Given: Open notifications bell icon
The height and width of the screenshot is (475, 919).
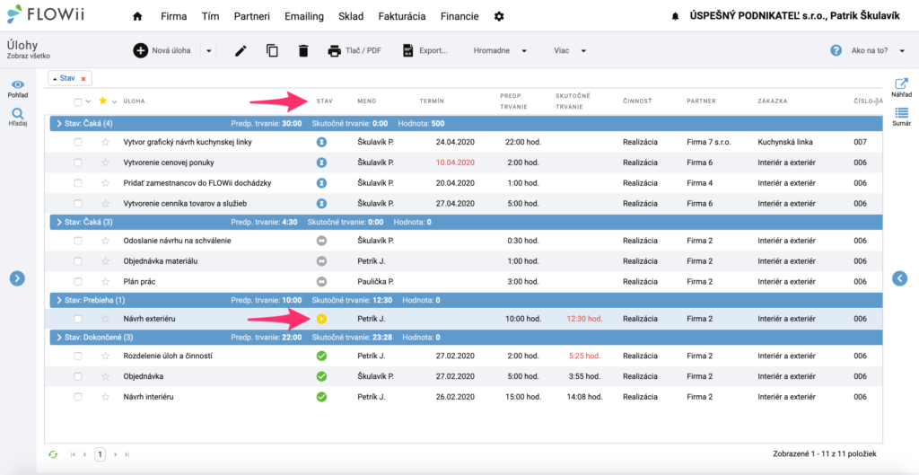Looking at the screenshot, I should pos(675,17).
